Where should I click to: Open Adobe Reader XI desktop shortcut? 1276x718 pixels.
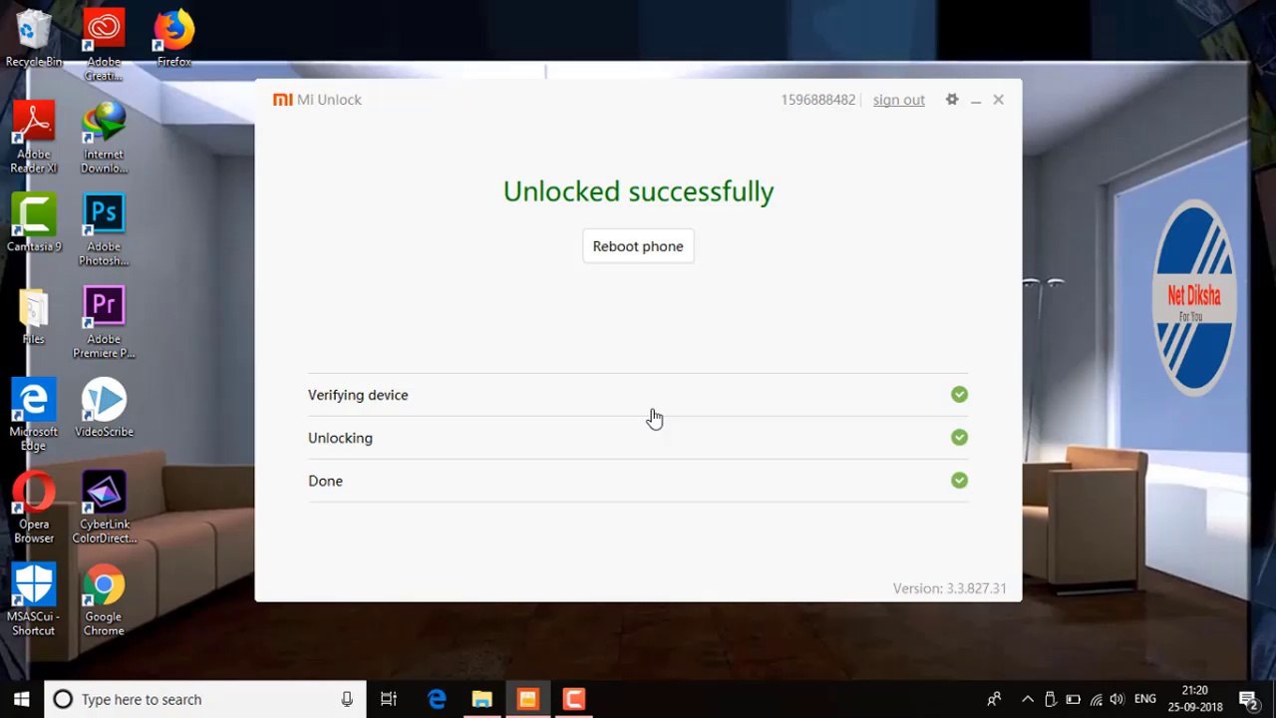pyautogui.click(x=34, y=138)
